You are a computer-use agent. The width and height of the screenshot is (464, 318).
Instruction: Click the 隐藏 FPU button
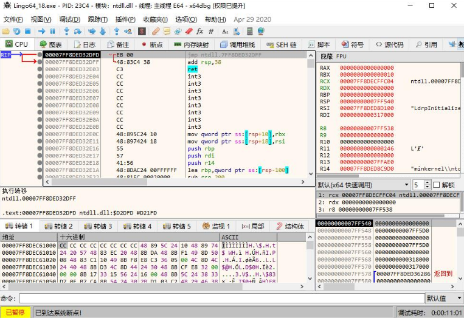coord(334,56)
